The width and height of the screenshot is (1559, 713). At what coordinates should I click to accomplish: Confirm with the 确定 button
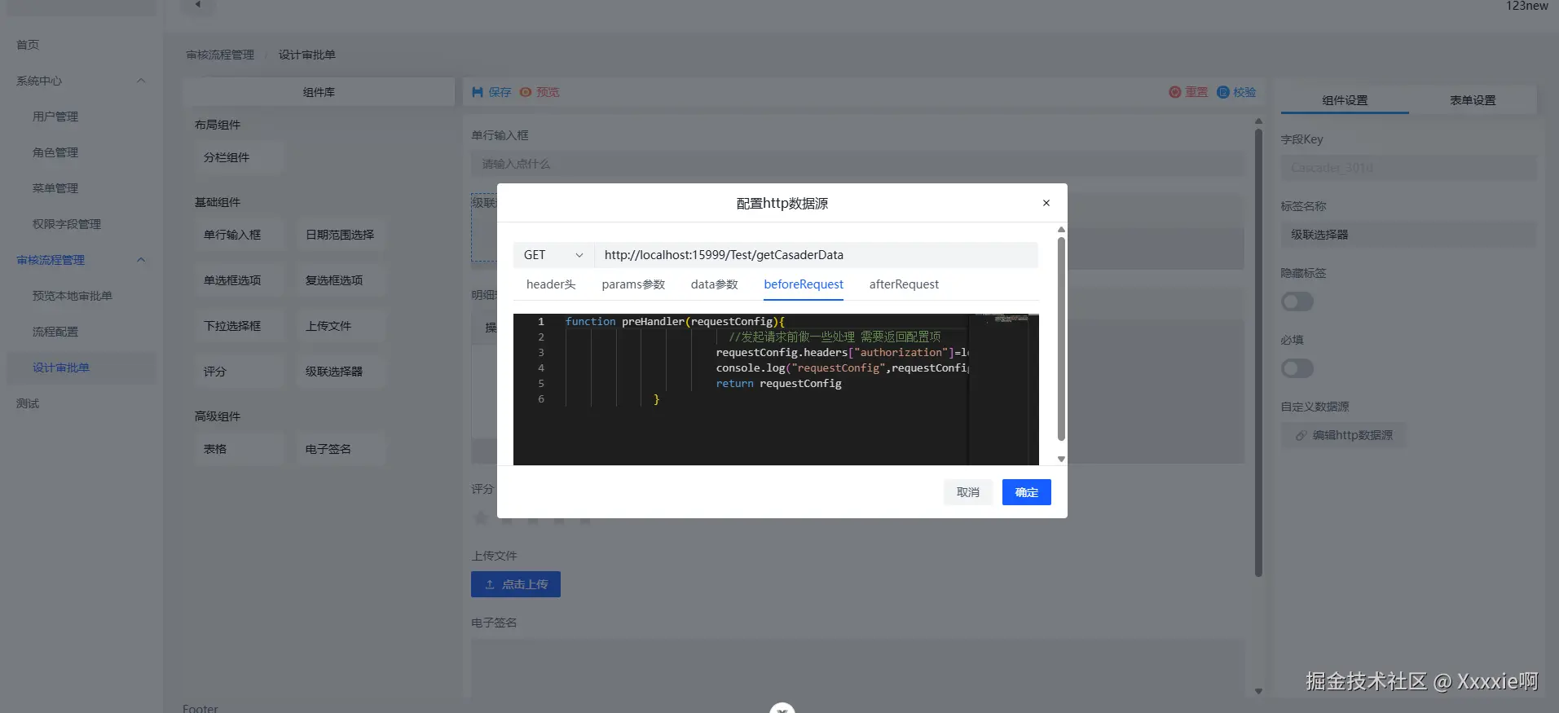(x=1027, y=492)
